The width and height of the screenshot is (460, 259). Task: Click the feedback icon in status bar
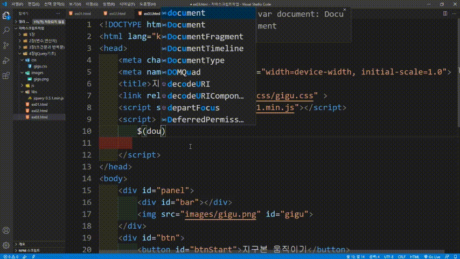click(447, 257)
